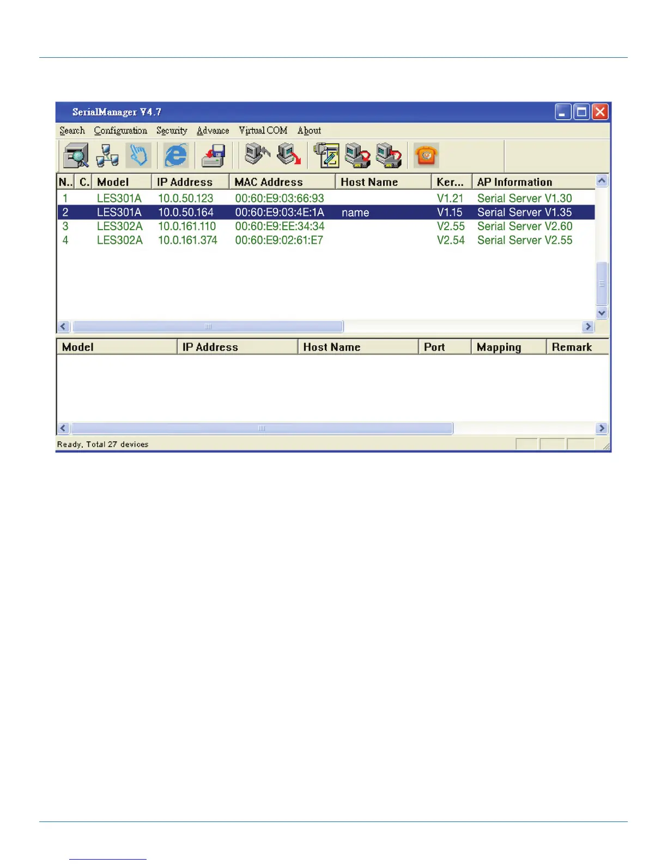Click the Remark column header
Screen dimensions: 667x864
point(578,347)
